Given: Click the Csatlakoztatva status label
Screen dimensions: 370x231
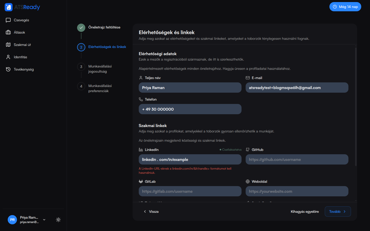Looking at the screenshot, I should [x=231, y=150].
